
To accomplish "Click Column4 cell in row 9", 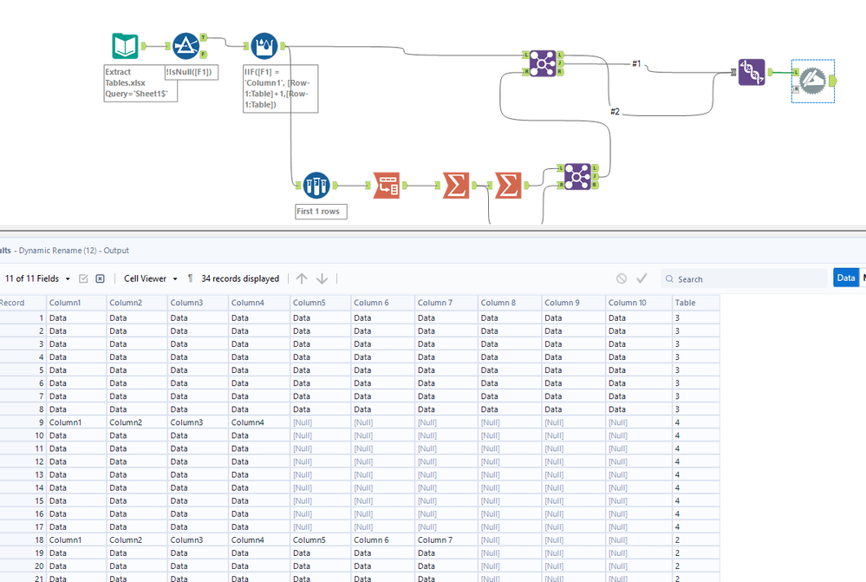I will click(x=259, y=422).
